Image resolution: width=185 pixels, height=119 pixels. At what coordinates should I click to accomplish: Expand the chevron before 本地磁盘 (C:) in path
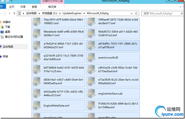(x=39, y=13)
